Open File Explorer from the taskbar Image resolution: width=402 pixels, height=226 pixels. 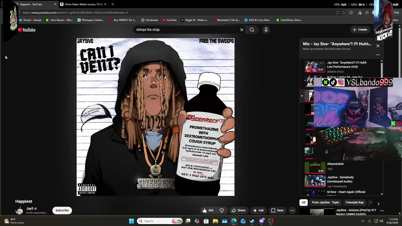(x=215, y=221)
